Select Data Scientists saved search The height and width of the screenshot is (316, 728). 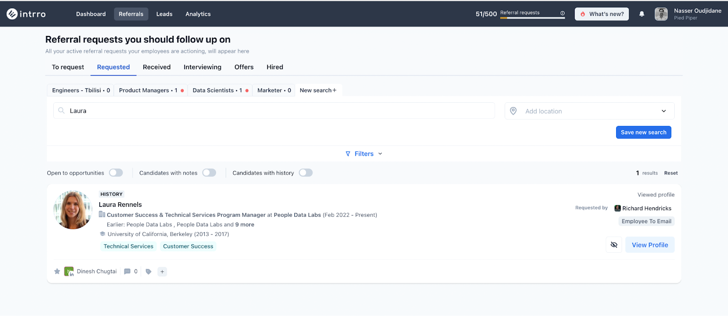pyautogui.click(x=220, y=90)
